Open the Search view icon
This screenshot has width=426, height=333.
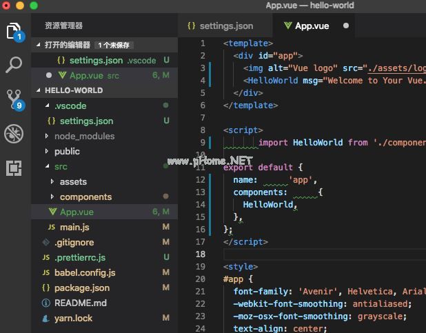tap(14, 65)
